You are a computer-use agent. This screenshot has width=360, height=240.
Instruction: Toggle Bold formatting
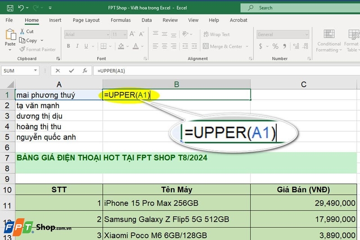point(68,46)
